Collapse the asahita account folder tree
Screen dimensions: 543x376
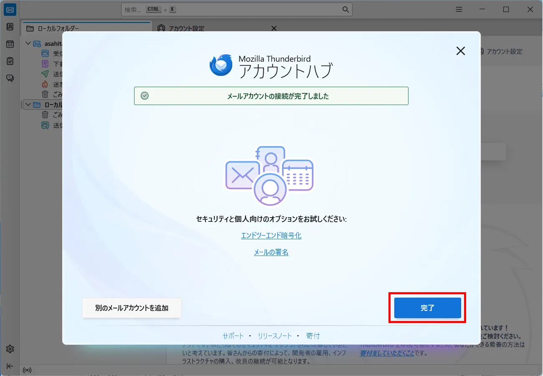point(28,43)
